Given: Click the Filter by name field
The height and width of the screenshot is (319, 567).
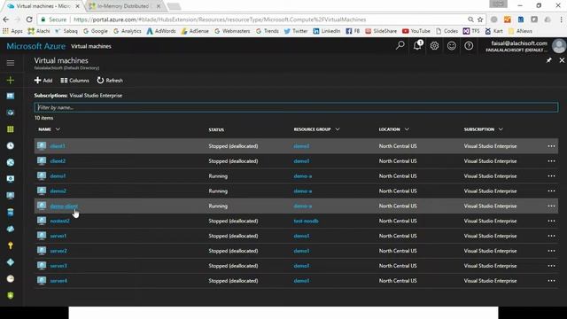Looking at the screenshot, I should tap(296, 107).
